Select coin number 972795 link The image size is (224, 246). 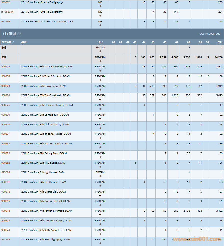[6, 240]
